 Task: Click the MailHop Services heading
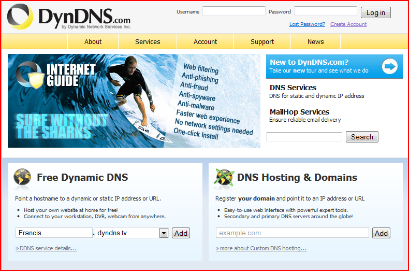pyautogui.click(x=299, y=112)
